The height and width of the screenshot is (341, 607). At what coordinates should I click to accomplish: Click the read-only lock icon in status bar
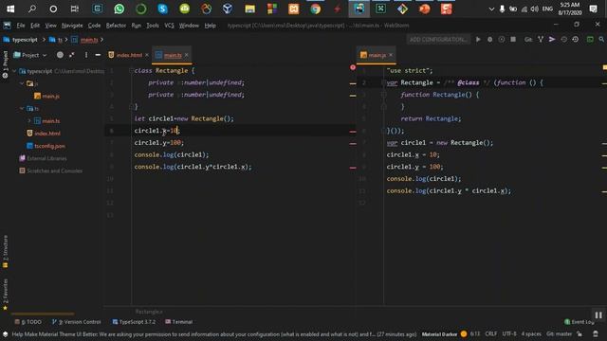[579, 334]
